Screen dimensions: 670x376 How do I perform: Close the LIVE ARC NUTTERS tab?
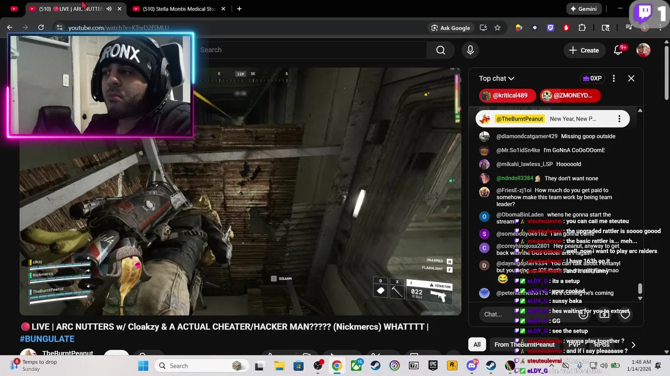[119, 9]
